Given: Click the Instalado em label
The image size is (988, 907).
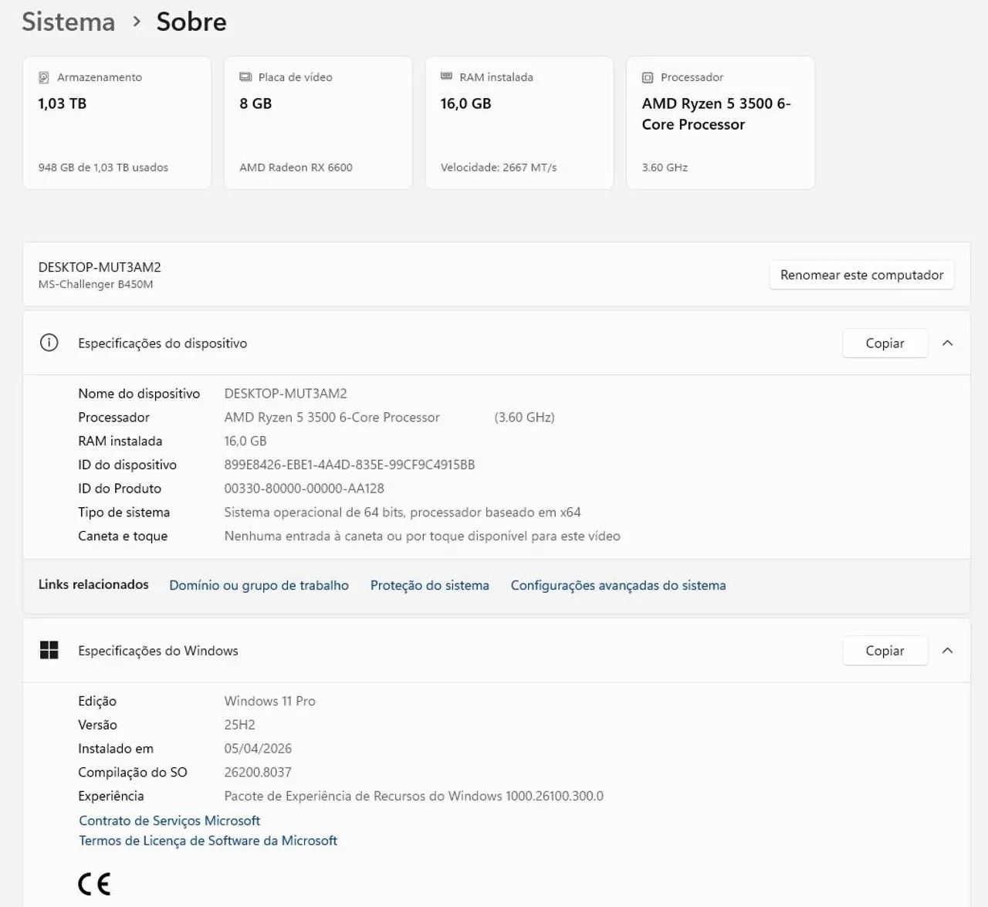Looking at the screenshot, I should click(116, 749).
